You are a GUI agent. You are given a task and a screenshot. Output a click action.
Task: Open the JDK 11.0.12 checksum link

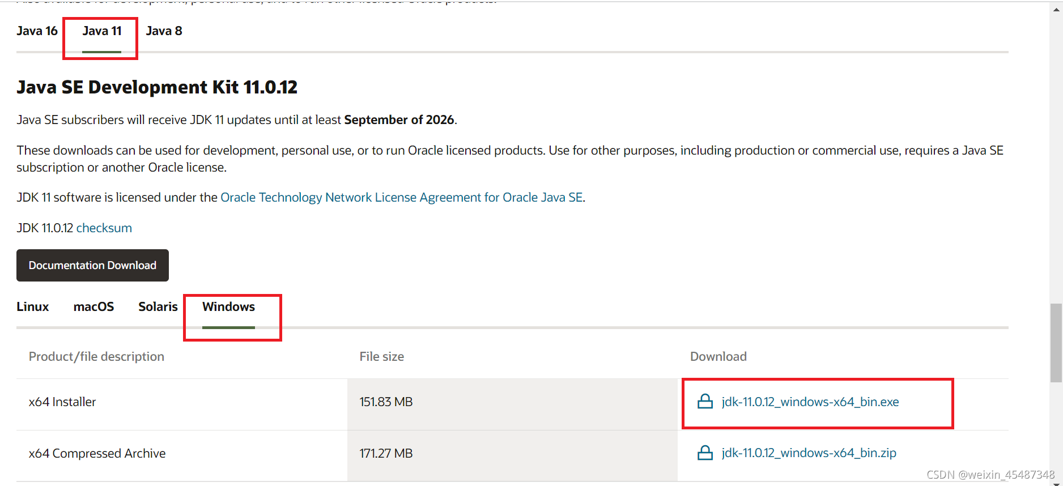point(104,228)
